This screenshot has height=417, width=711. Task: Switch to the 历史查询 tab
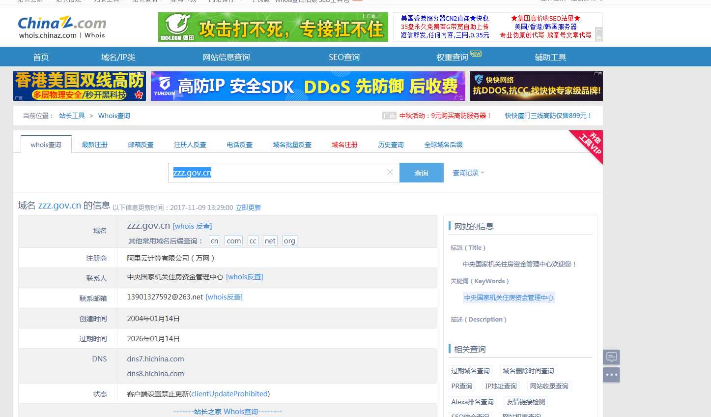(x=391, y=145)
